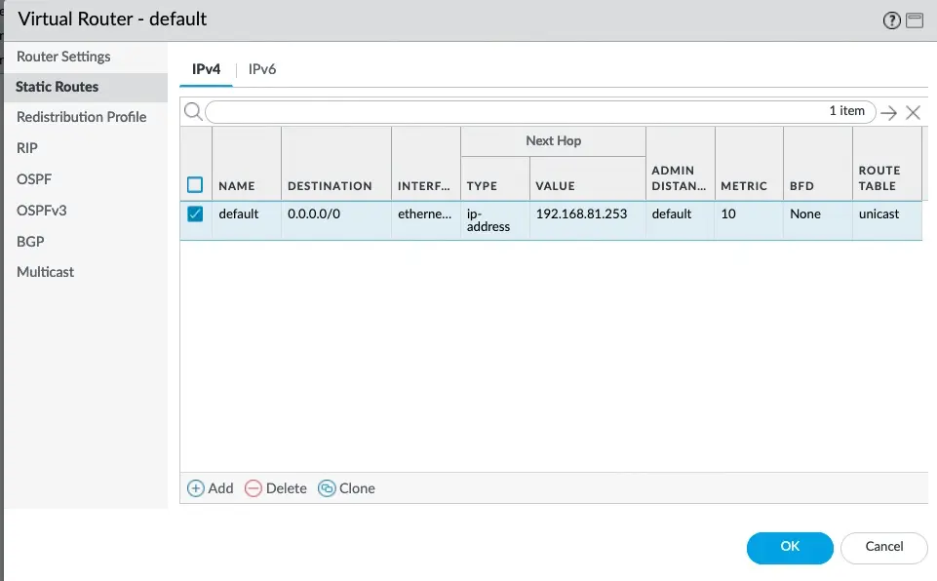This screenshot has height=581, width=937.
Task: Open the default route name link
Action: coord(238,213)
